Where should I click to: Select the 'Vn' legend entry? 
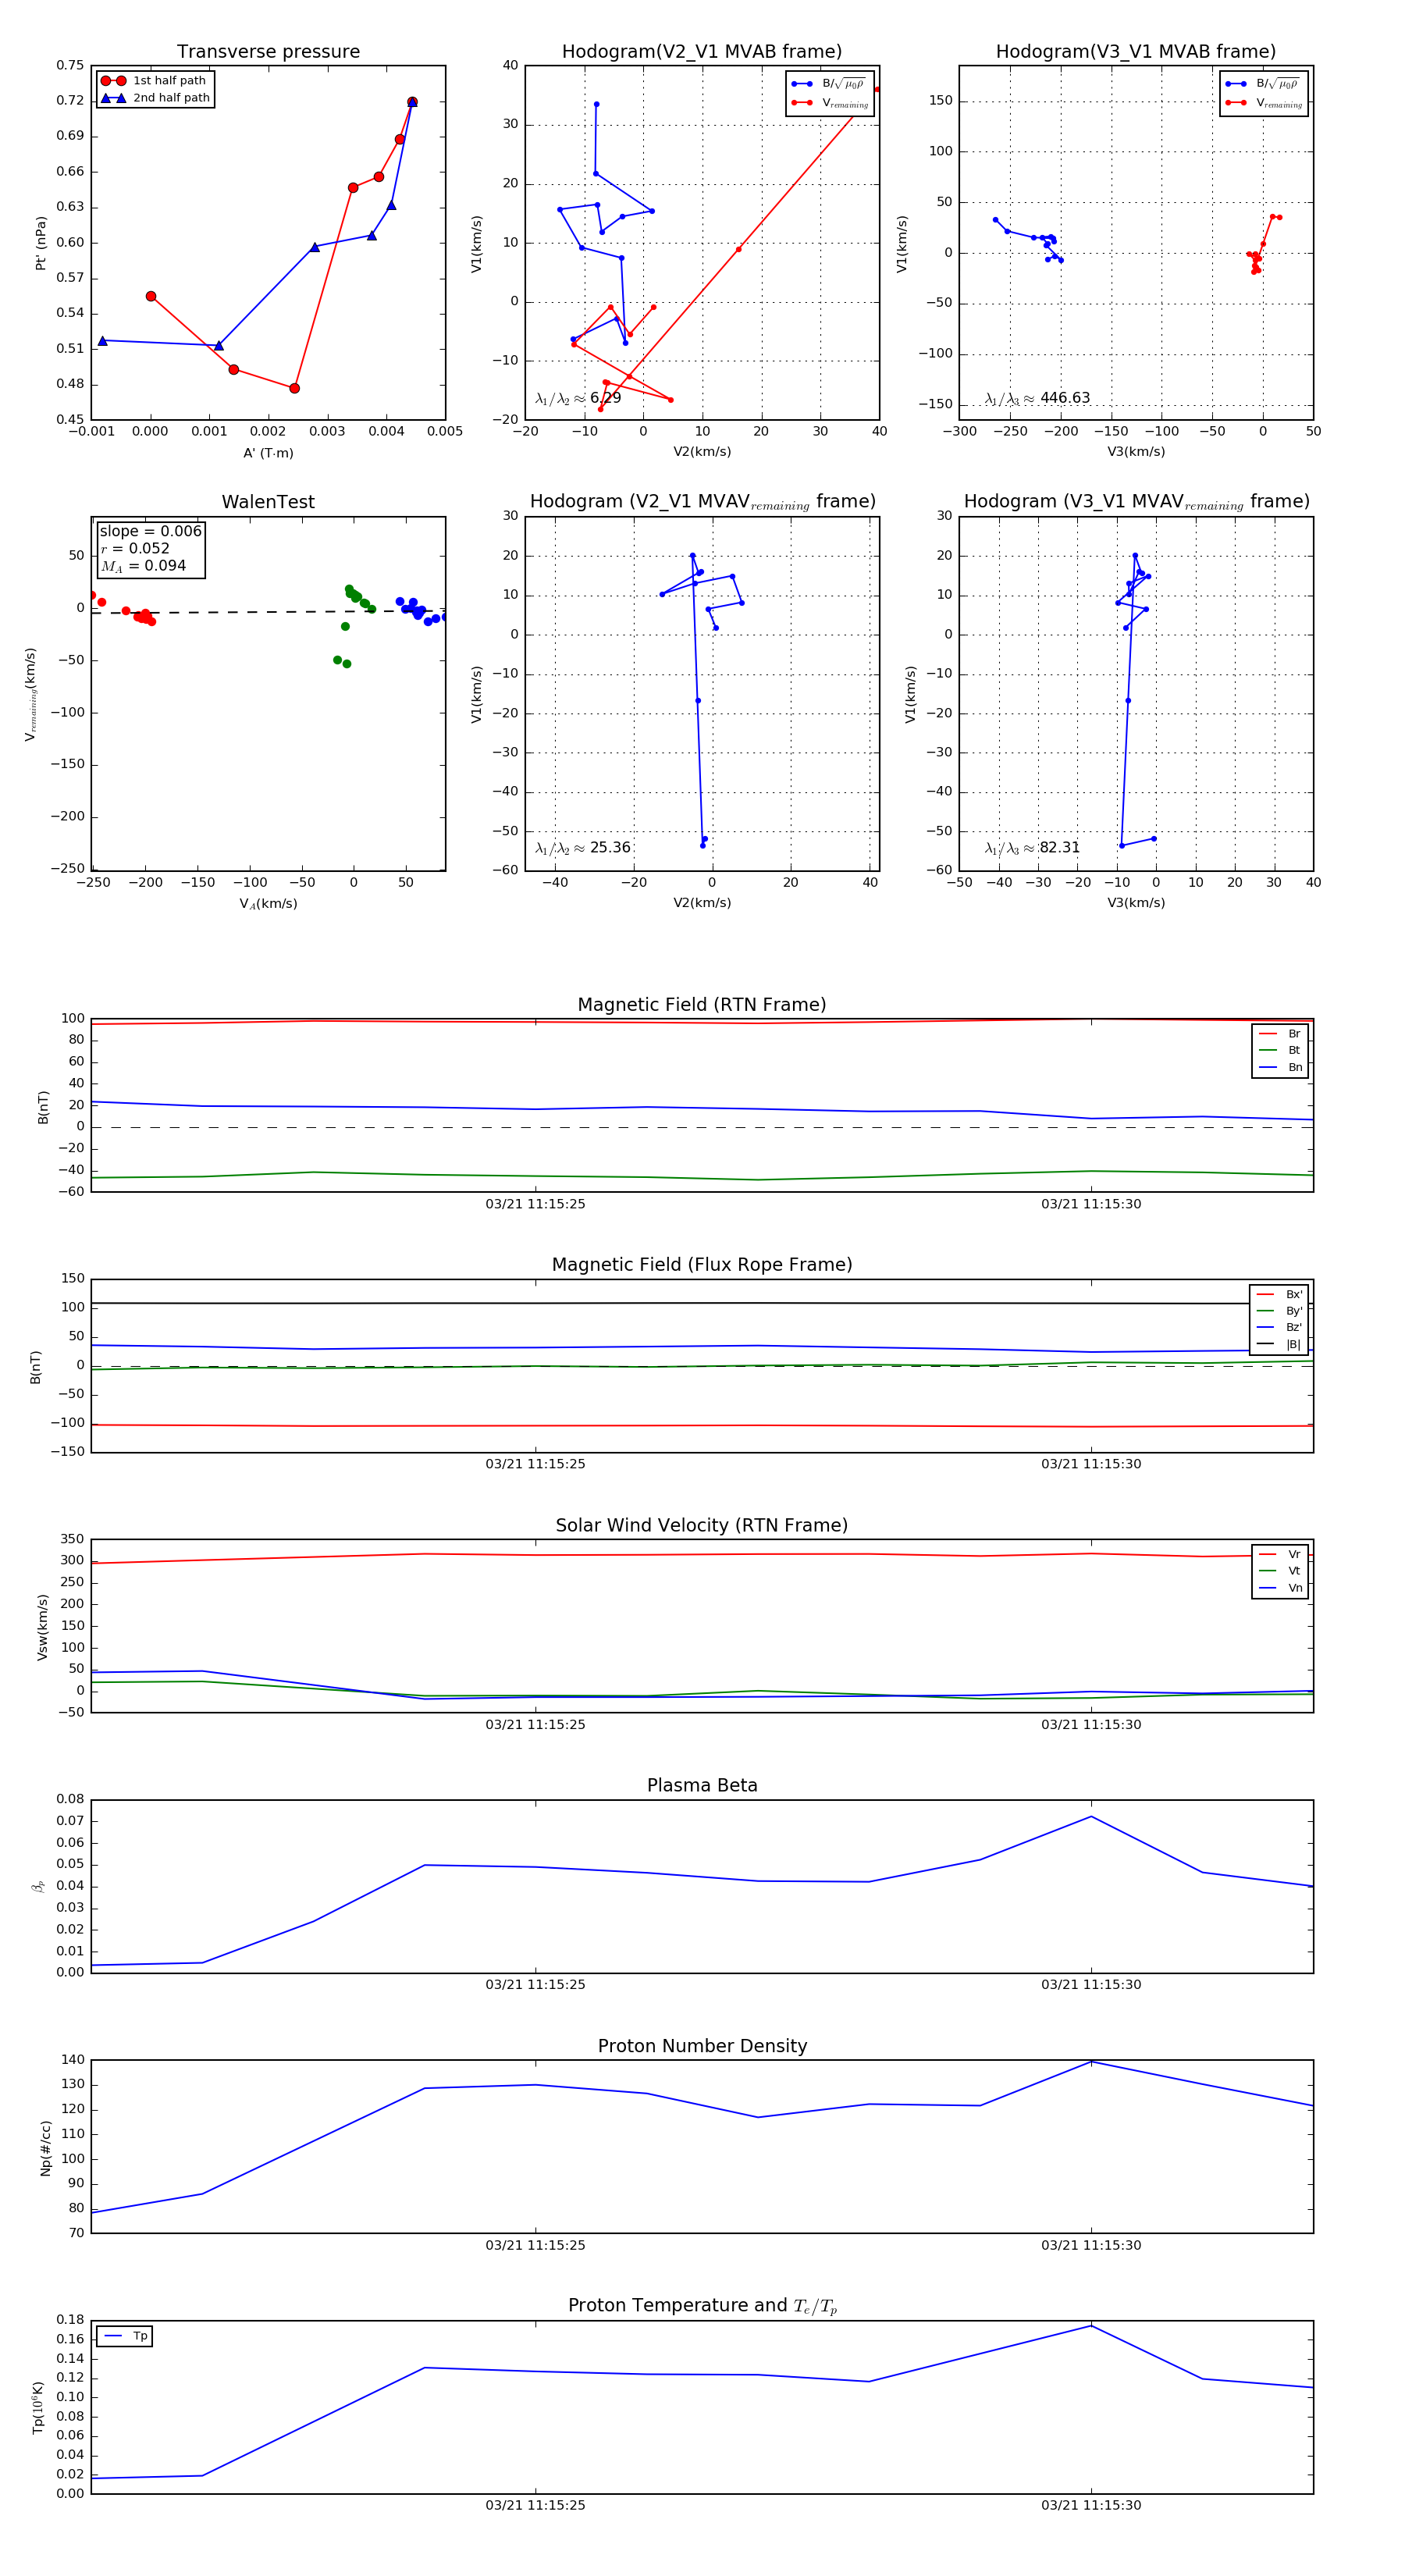(x=1280, y=1588)
